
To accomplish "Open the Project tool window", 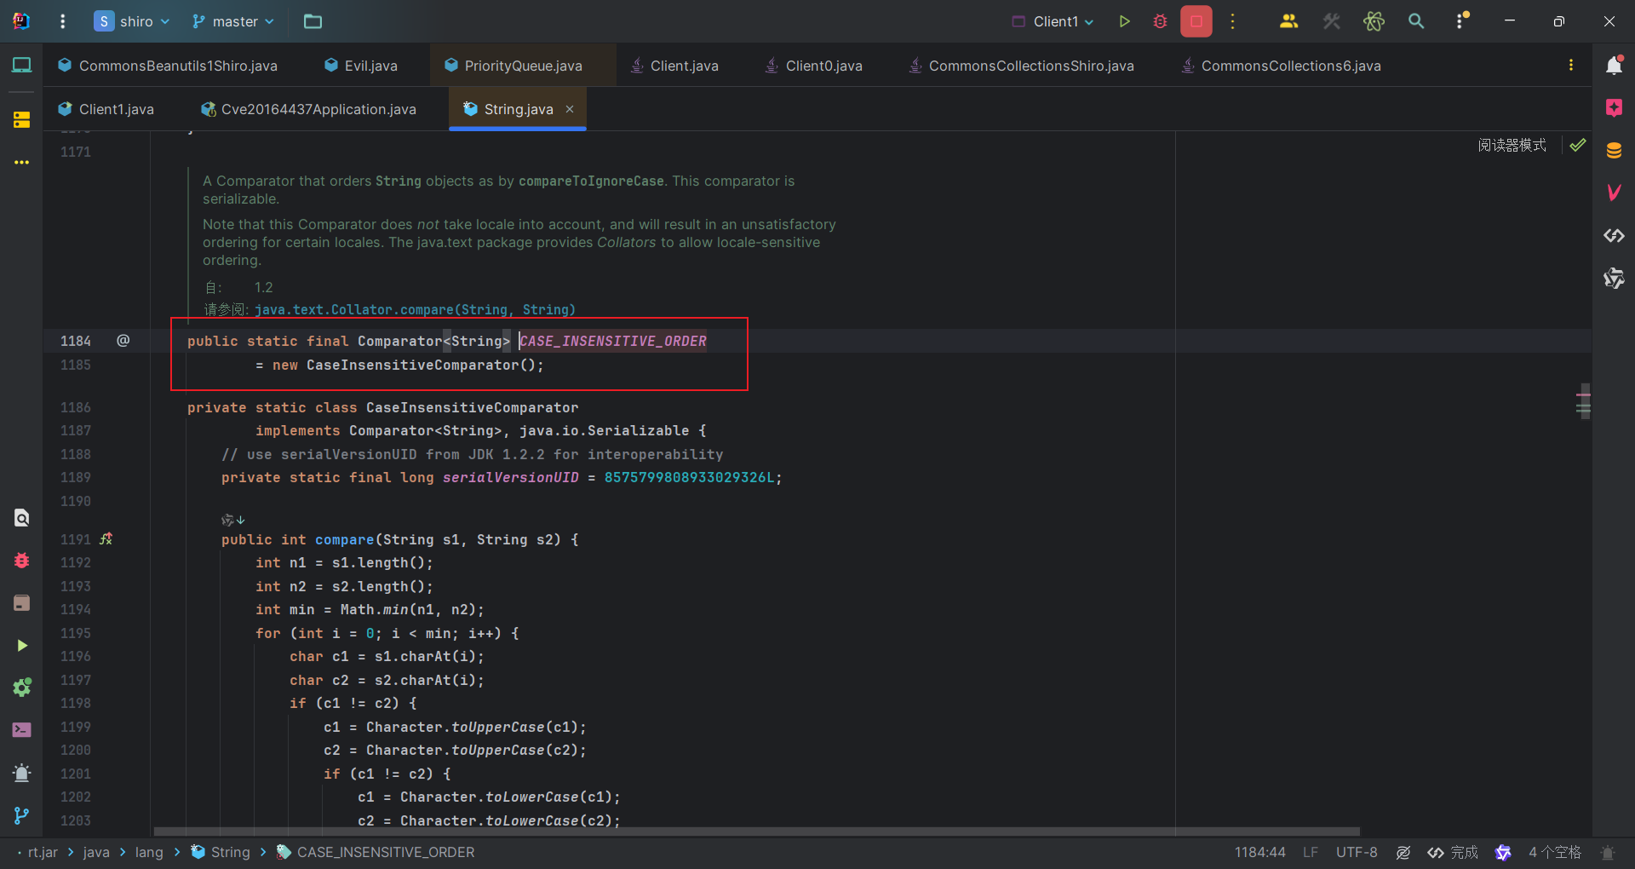I will click(x=21, y=66).
